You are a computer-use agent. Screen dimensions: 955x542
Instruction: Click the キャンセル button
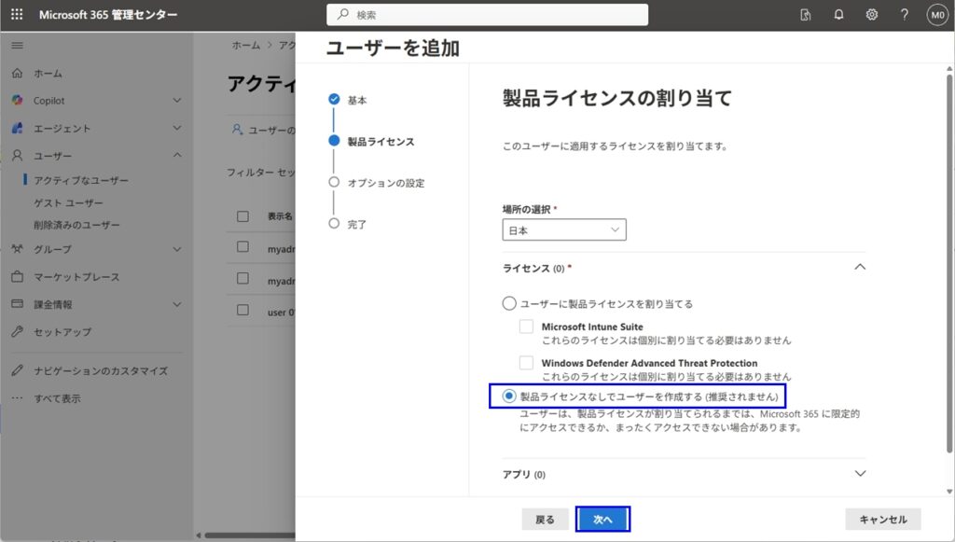[x=882, y=520]
